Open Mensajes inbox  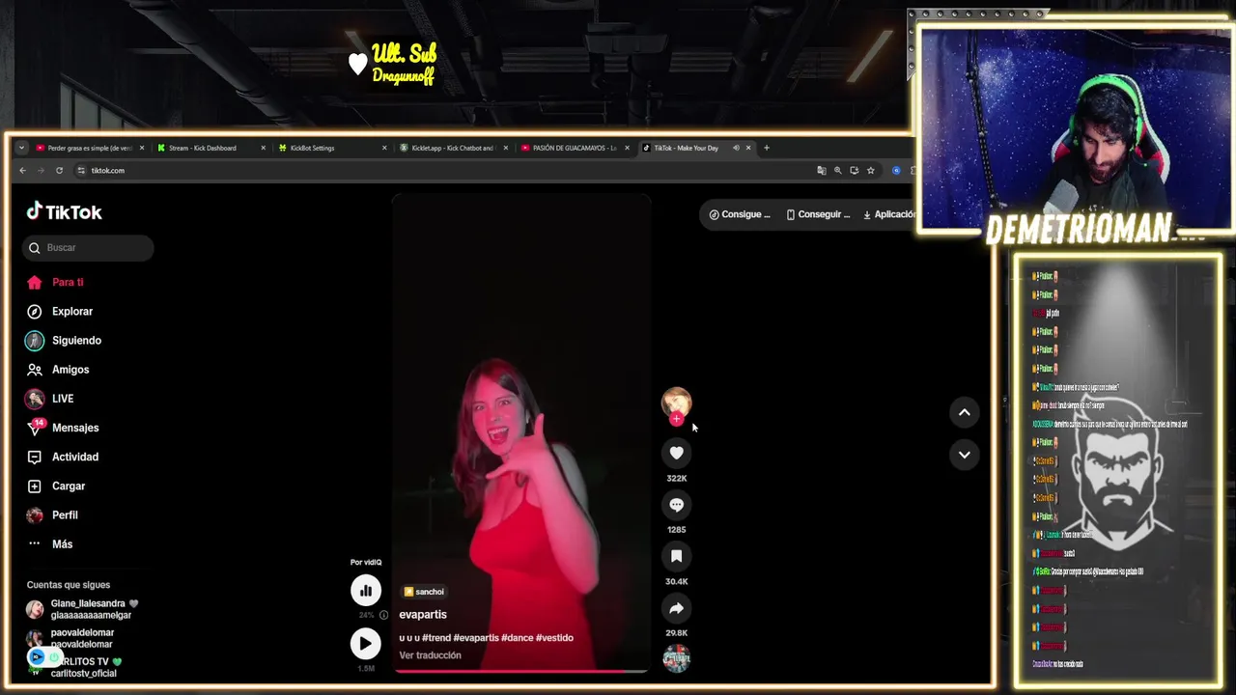(x=75, y=428)
